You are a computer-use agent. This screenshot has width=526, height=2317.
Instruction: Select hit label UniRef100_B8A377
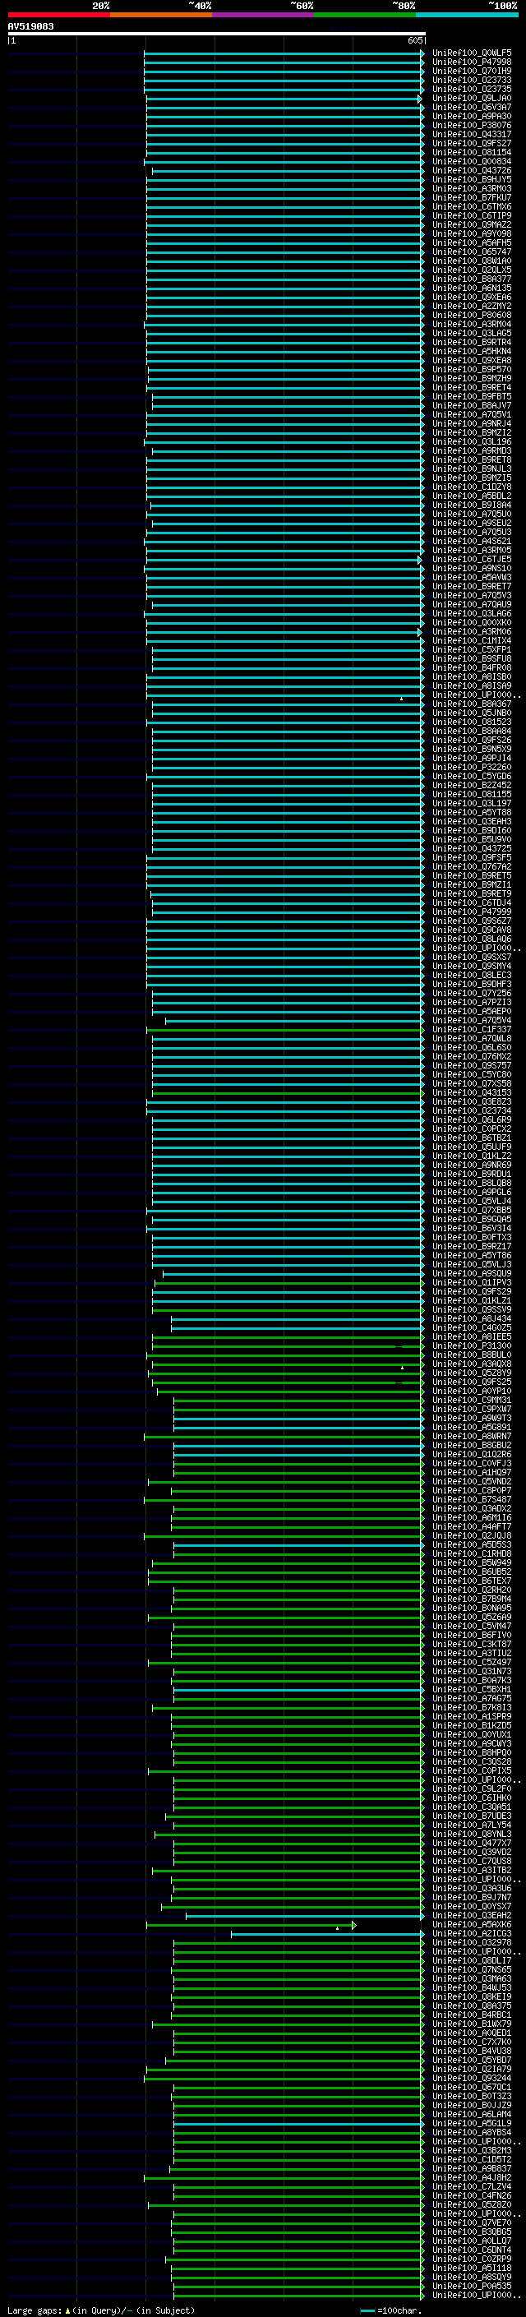[472, 279]
